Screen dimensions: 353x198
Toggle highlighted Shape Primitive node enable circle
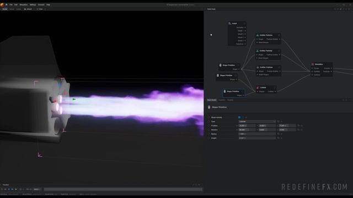coord(243,91)
